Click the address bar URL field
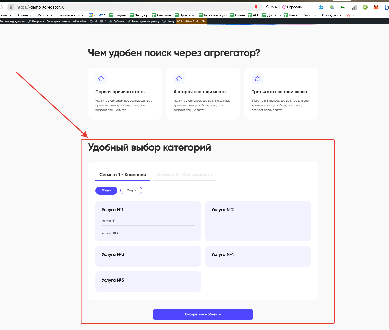 click(x=125, y=7)
